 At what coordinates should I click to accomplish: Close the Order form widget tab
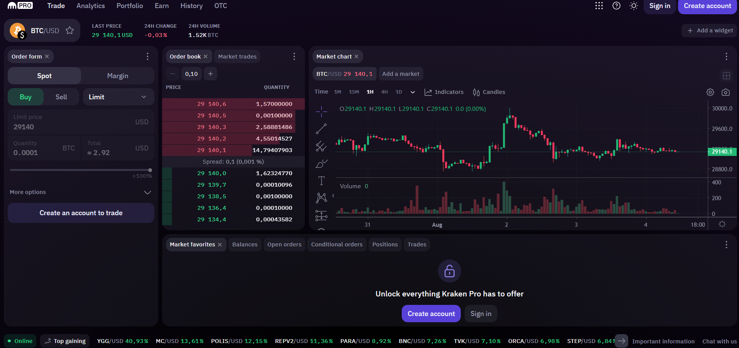click(47, 57)
